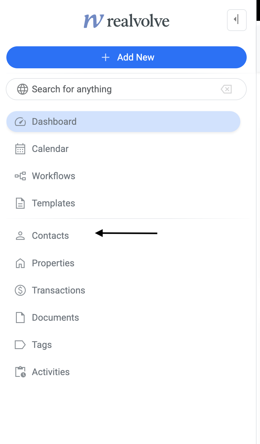Clear the search field with the backspace icon

click(x=226, y=89)
